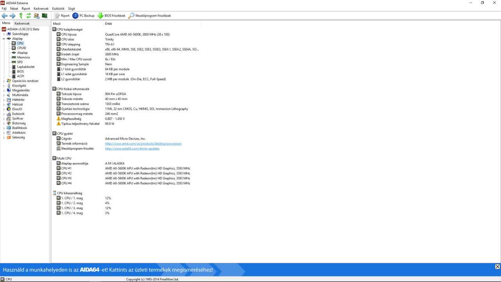
Task: Expand the Hálózat tree node
Action: pos(4,105)
